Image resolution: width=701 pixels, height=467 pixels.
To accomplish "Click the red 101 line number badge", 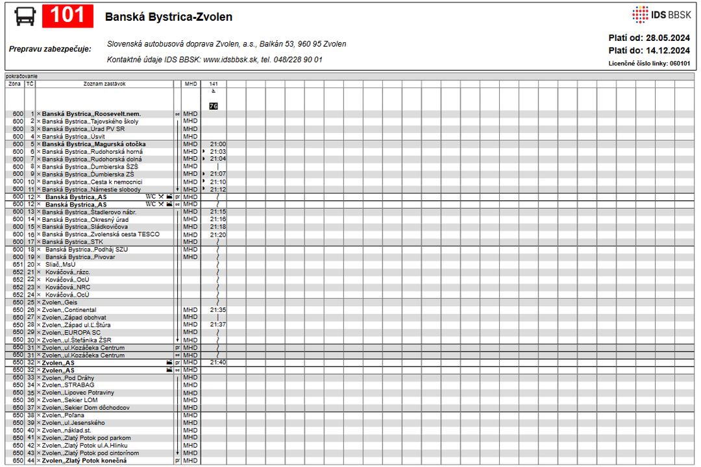I will point(68,16).
